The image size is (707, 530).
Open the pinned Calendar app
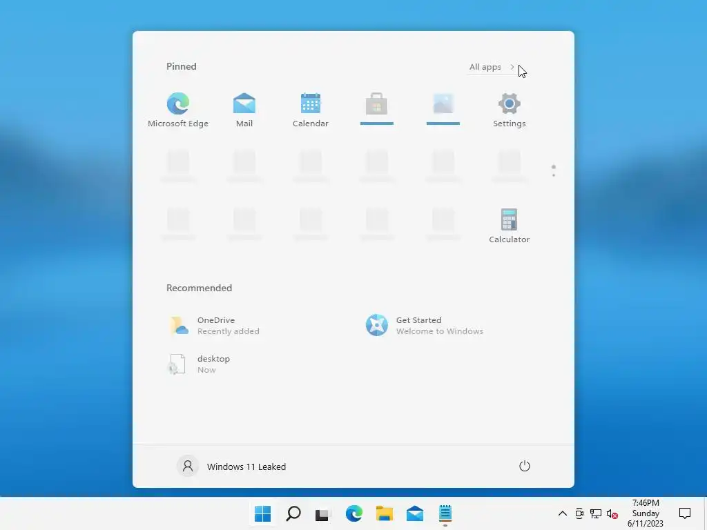coord(310,110)
